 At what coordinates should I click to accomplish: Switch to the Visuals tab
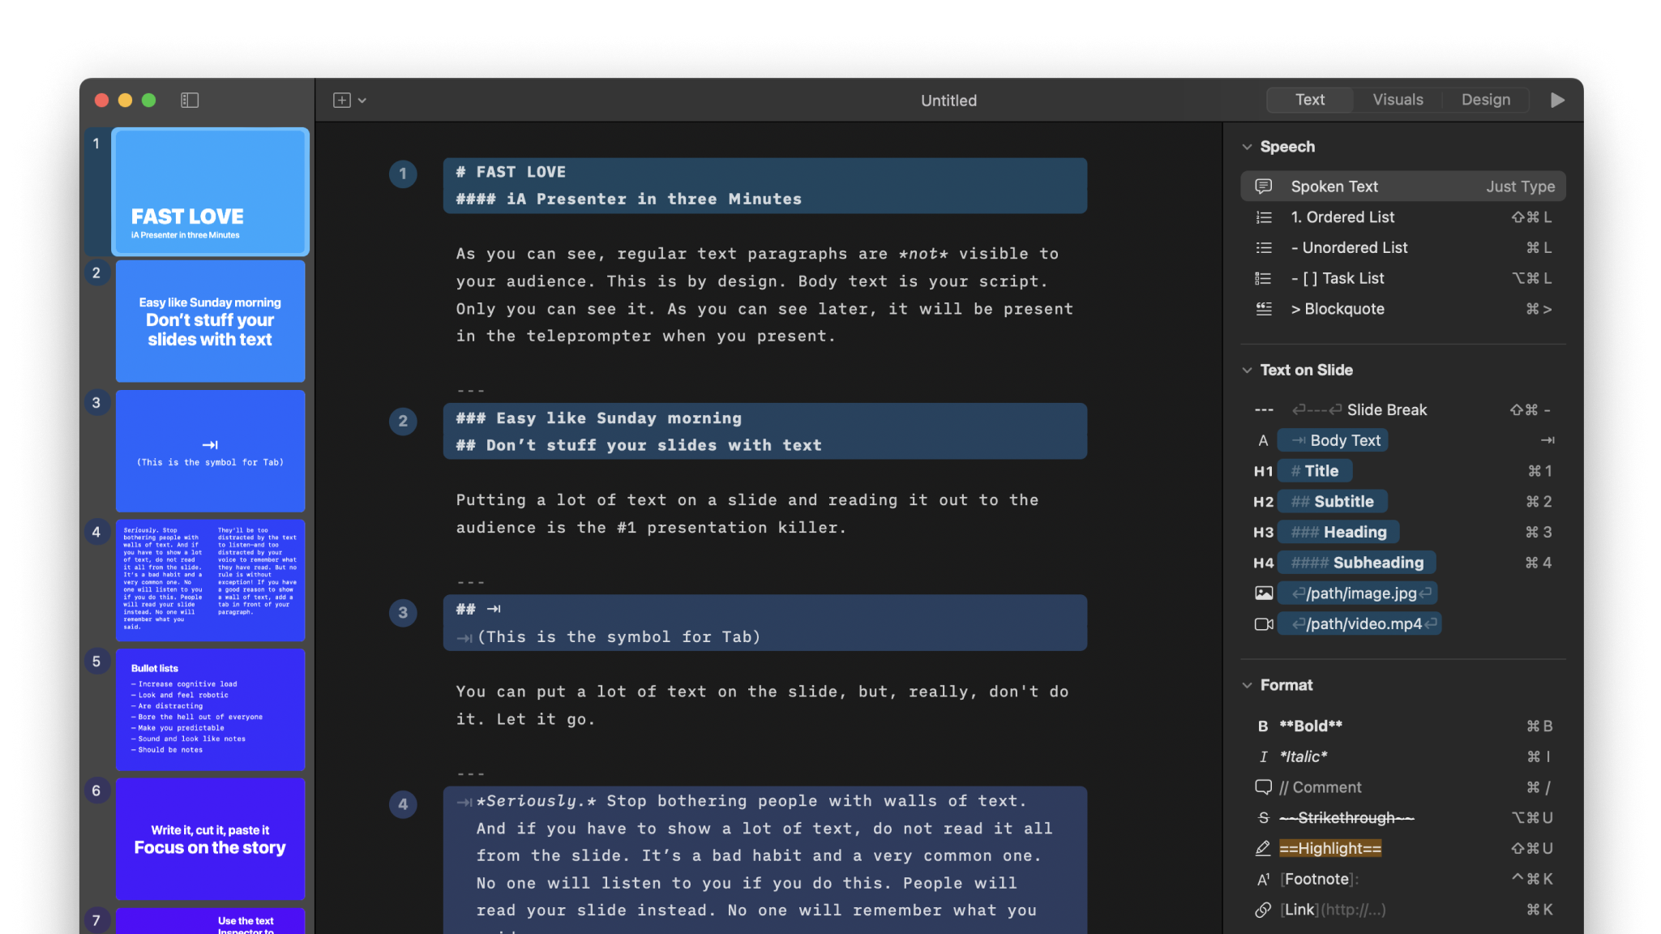pyautogui.click(x=1398, y=99)
